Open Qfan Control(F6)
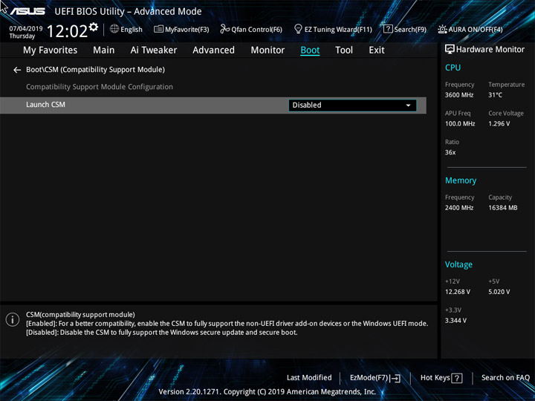This screenshot has height=401, width=535. click(x=251, y=29)
